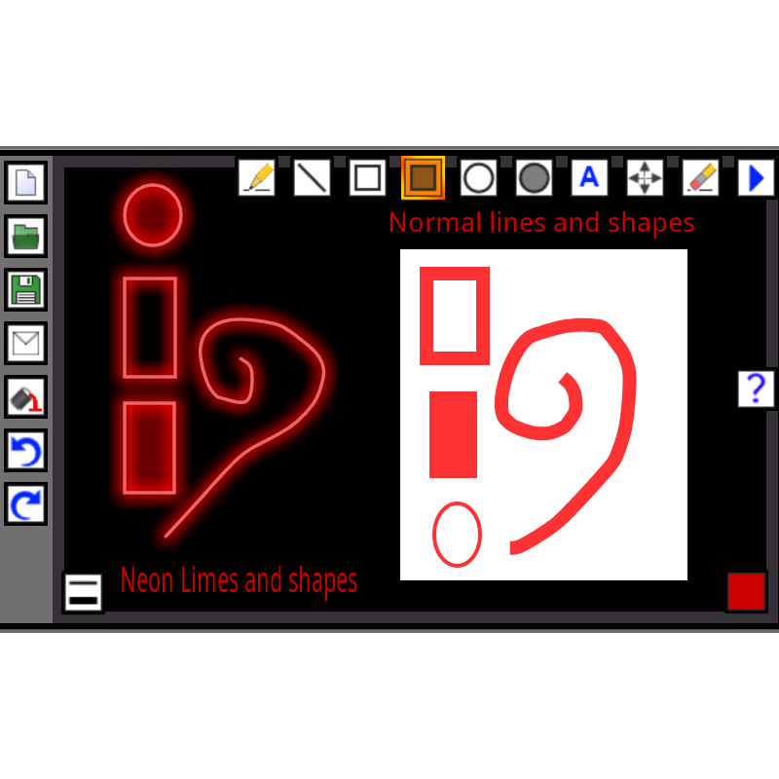Select the filled circle tool

tap(534, 177)
